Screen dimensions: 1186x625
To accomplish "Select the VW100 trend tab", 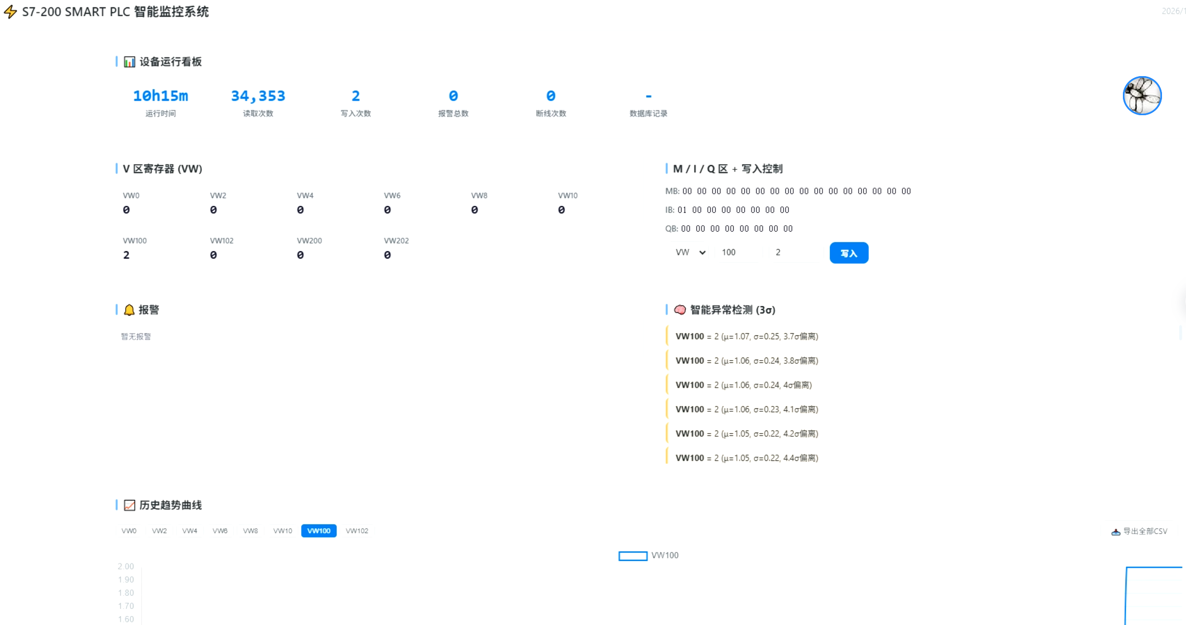I will click(x=319, y=531).
